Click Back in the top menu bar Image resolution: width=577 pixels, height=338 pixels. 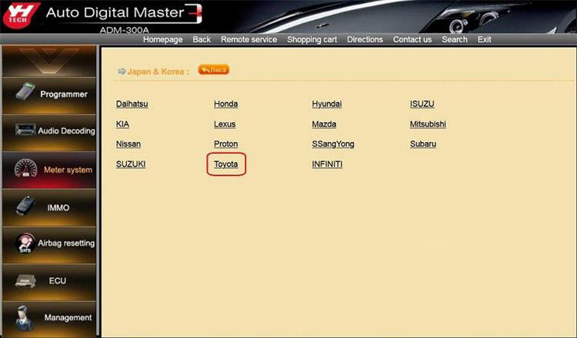point(202,40)
